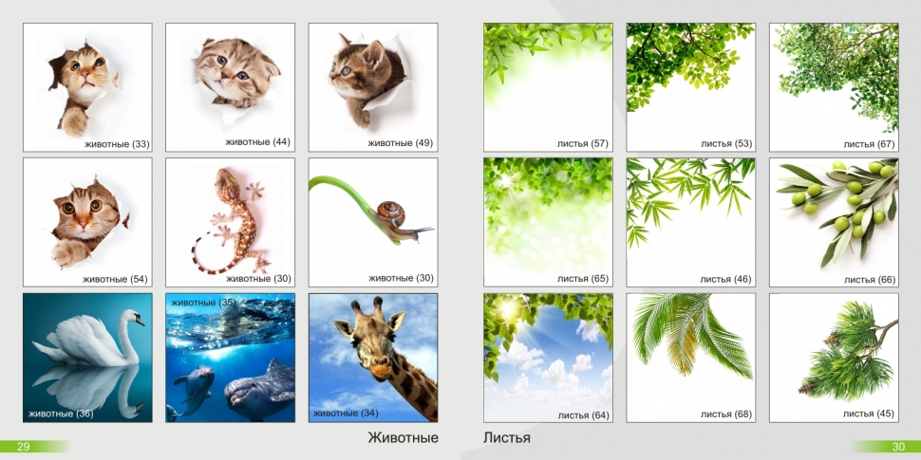Select the underwater dolphins thumbnail
Image resolution: width=921 pixels, height=460 pixels.
coord(230,358)
